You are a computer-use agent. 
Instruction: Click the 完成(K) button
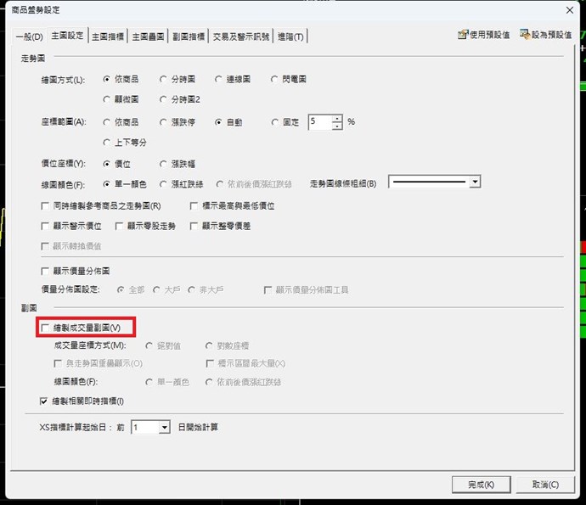click(x=481, y=485)
